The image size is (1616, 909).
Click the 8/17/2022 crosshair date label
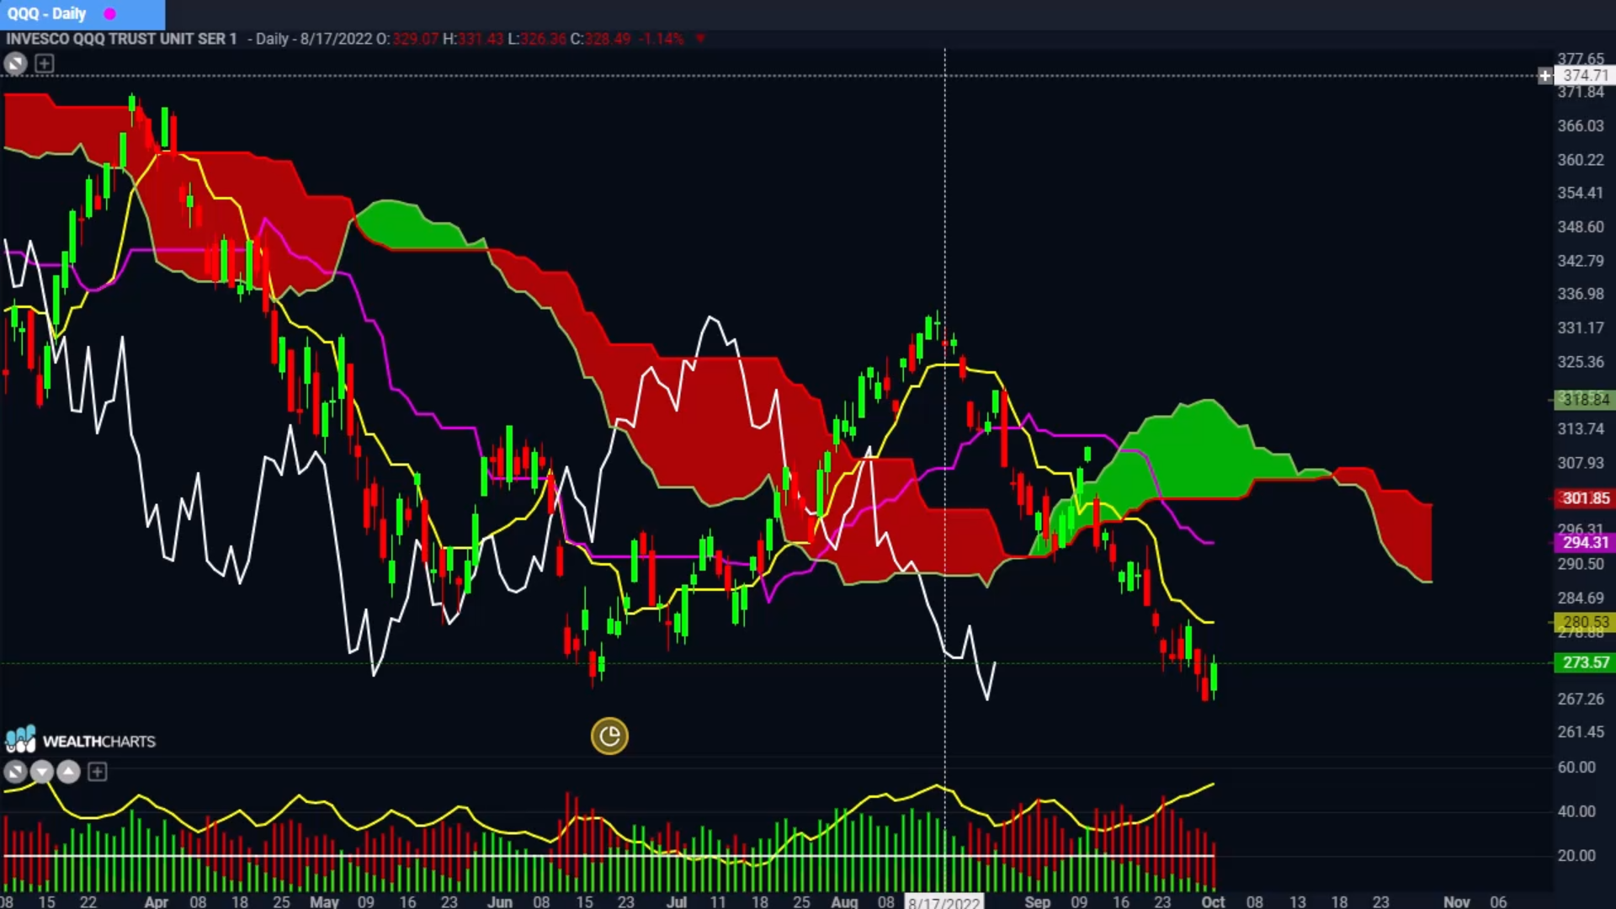[x=944, y=901]
